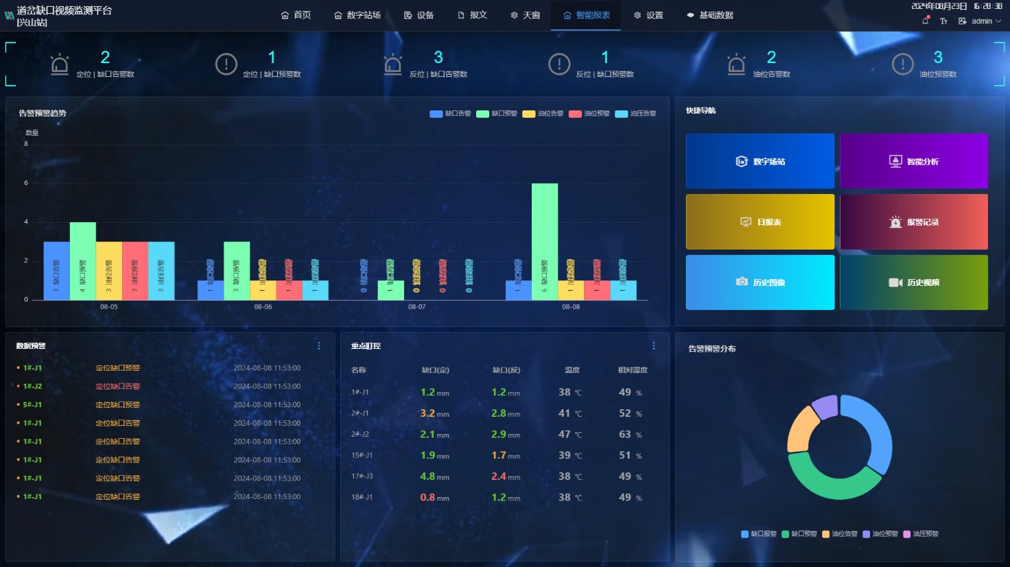This screenshot has height=567, width=1010.
Task: Toggle 油位告警 legend in trend chart
Action: click(x=543, y=114)
